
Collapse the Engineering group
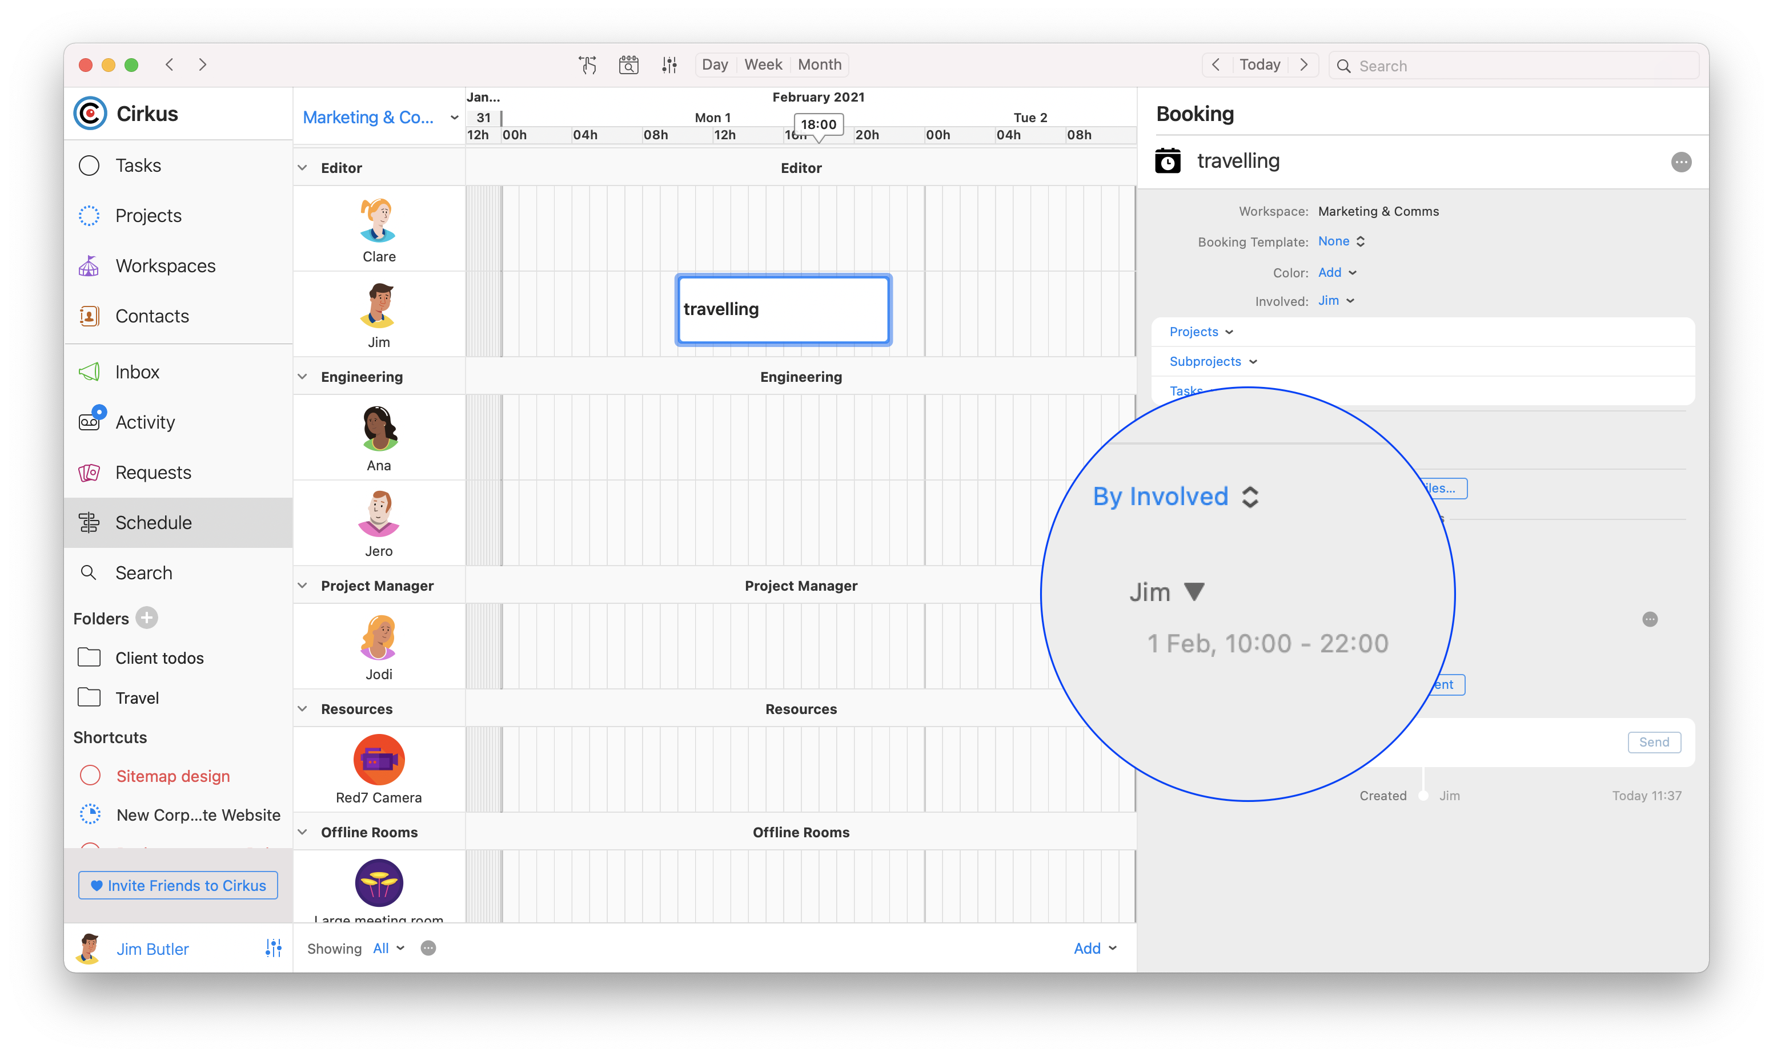(x=302, y=376)
